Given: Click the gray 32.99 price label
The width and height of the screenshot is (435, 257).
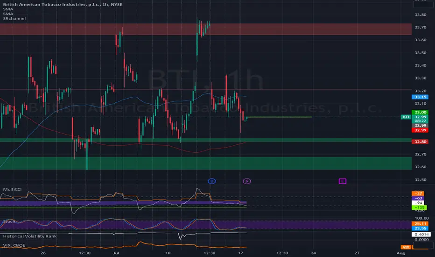Looking at the screenshot, I should [x=420, y=126].
